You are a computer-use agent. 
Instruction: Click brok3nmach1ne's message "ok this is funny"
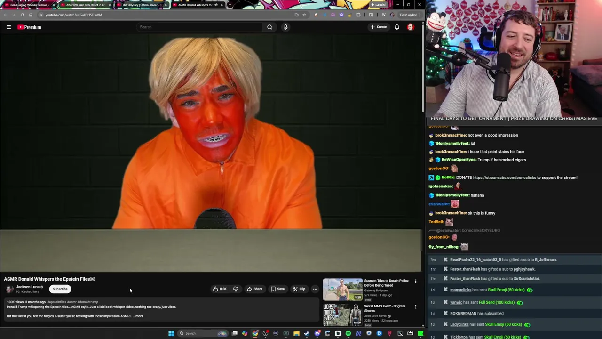(x=481, y=213)
